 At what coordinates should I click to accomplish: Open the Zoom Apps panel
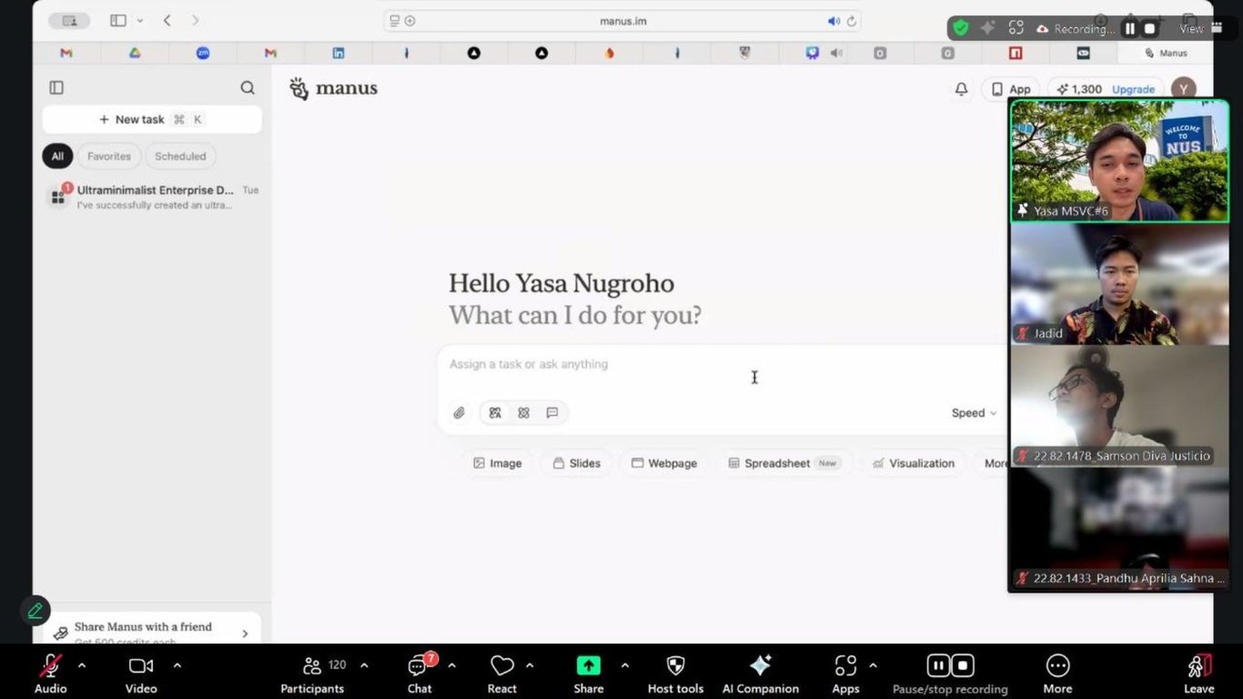coord(845,674)
